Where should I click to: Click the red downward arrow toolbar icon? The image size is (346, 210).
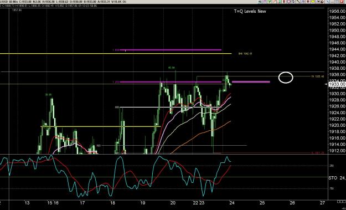(308, 2)
